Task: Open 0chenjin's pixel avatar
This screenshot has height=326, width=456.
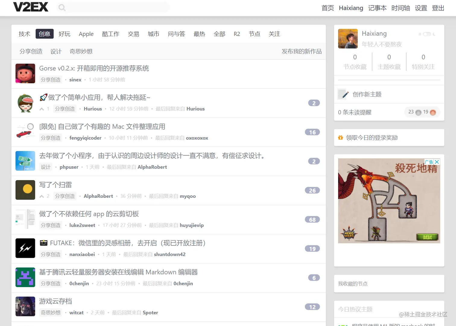Action: point(25,277)
